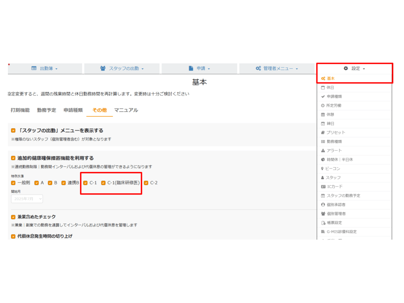Open the 管理者メニュー dropdown
This screenshot has height=303, width=404.
click(x=277, y=69)
